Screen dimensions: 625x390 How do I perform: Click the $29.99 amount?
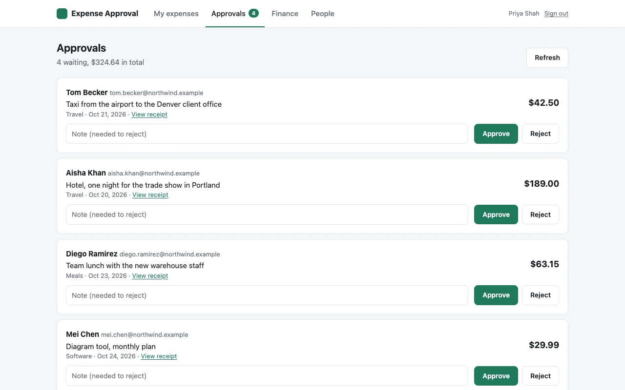(544, 345)
